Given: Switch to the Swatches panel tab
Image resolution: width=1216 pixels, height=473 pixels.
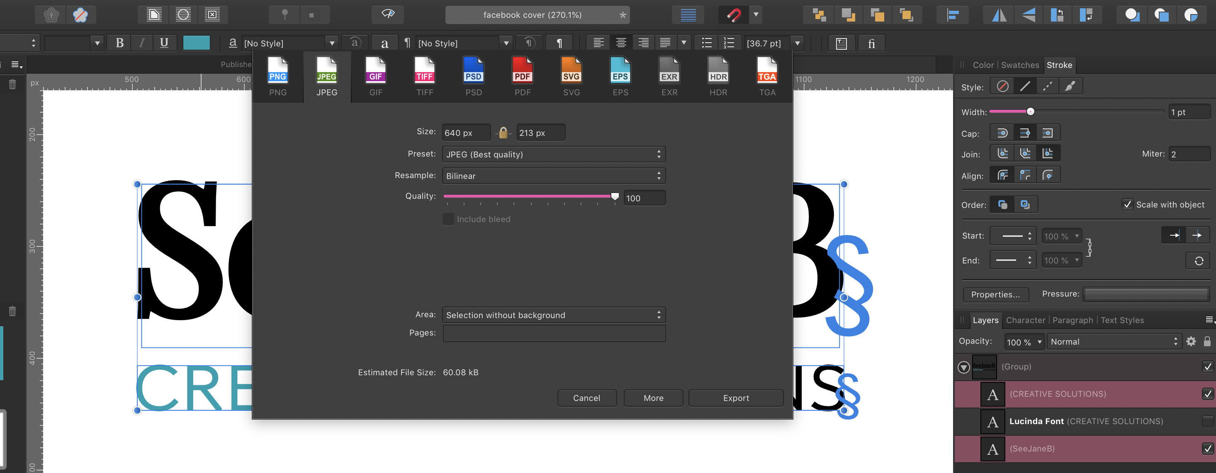Looking at the screenshot, I should click(x=1020, y=65).
